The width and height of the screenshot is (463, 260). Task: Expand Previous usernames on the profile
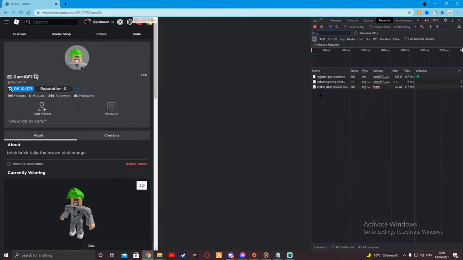pyautogui.click(x=25, y=164)
